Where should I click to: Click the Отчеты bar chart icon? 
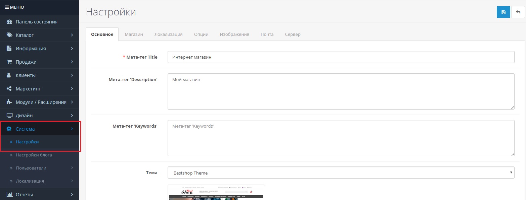tap(9, 194)
